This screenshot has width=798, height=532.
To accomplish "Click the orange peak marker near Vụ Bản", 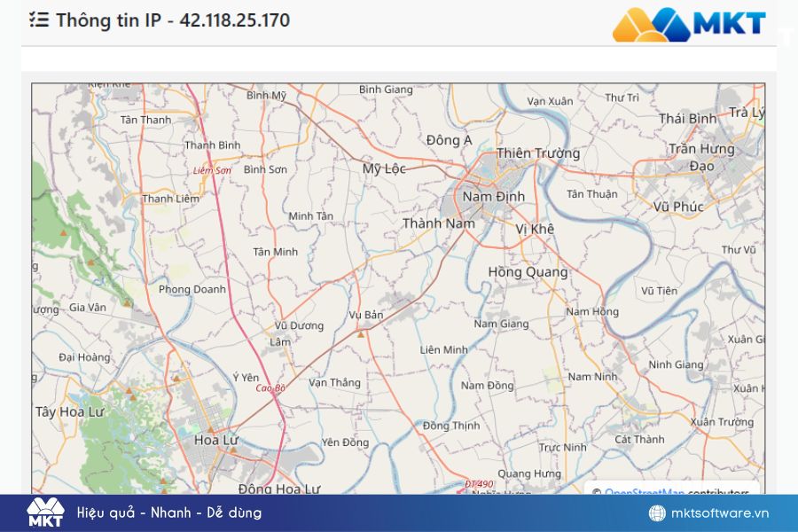I will [361, 334].
